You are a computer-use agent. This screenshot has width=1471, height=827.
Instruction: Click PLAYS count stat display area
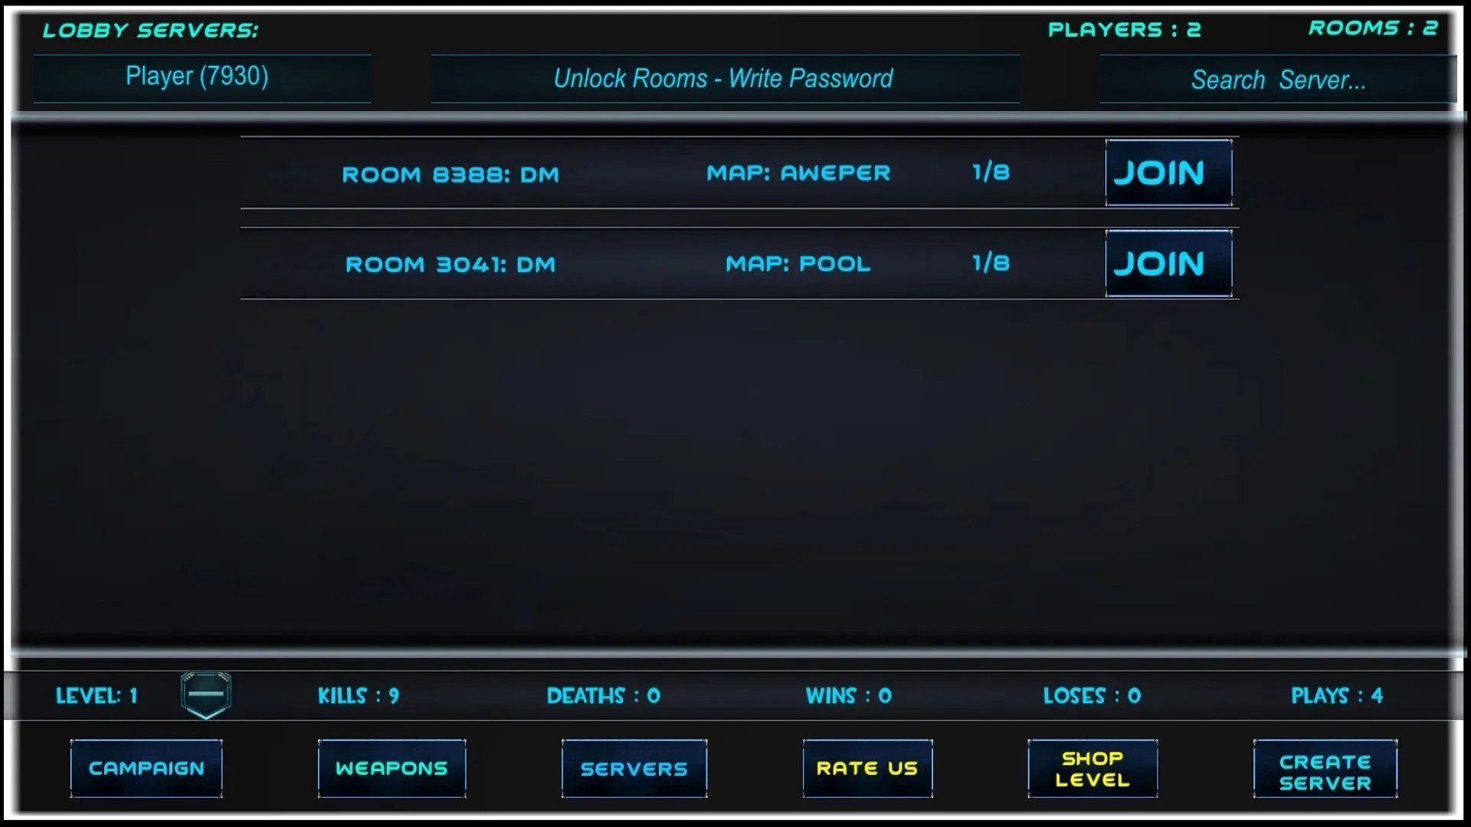1337,695
